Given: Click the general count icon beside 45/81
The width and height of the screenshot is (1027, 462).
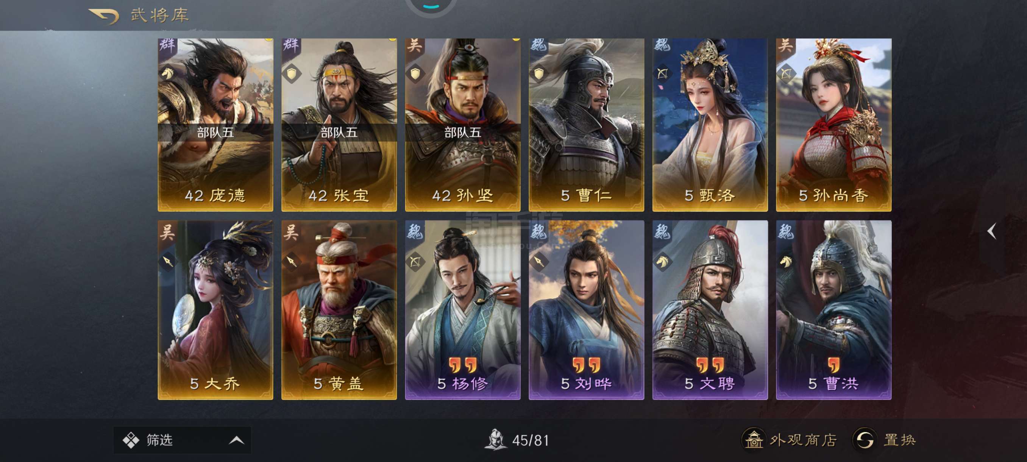Looking at the screenshot, I should [x=496, y=439].
